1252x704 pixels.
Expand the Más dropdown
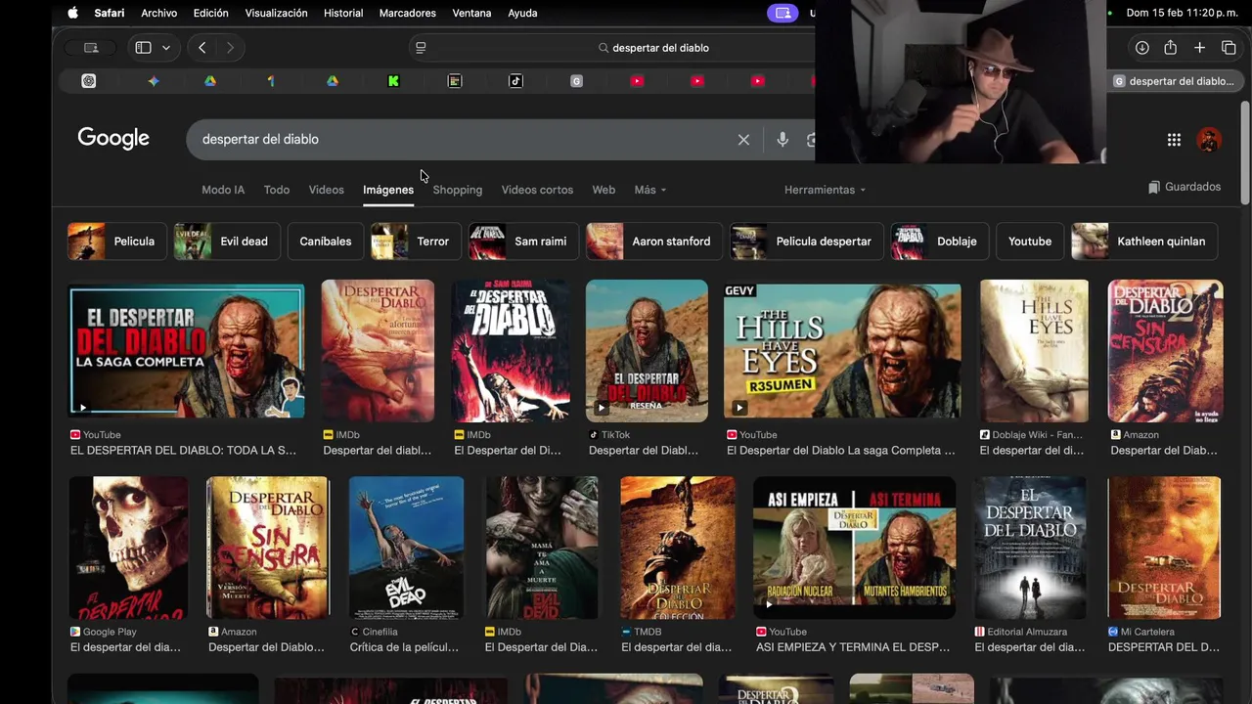[x=649, y=190]
